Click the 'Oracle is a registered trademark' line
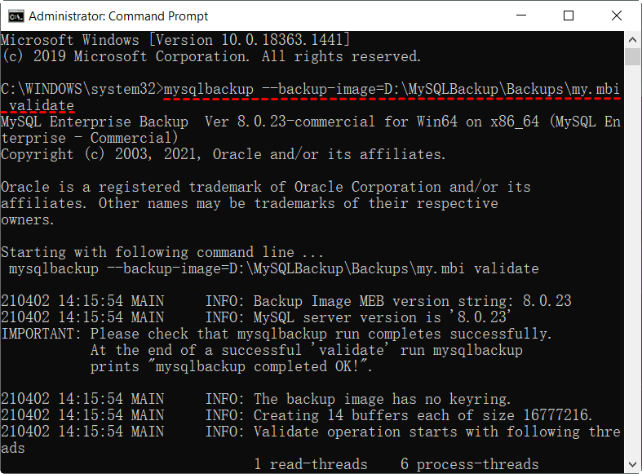Screen dimensions: 642x474 pyautogui.click(x=265, y=187)
